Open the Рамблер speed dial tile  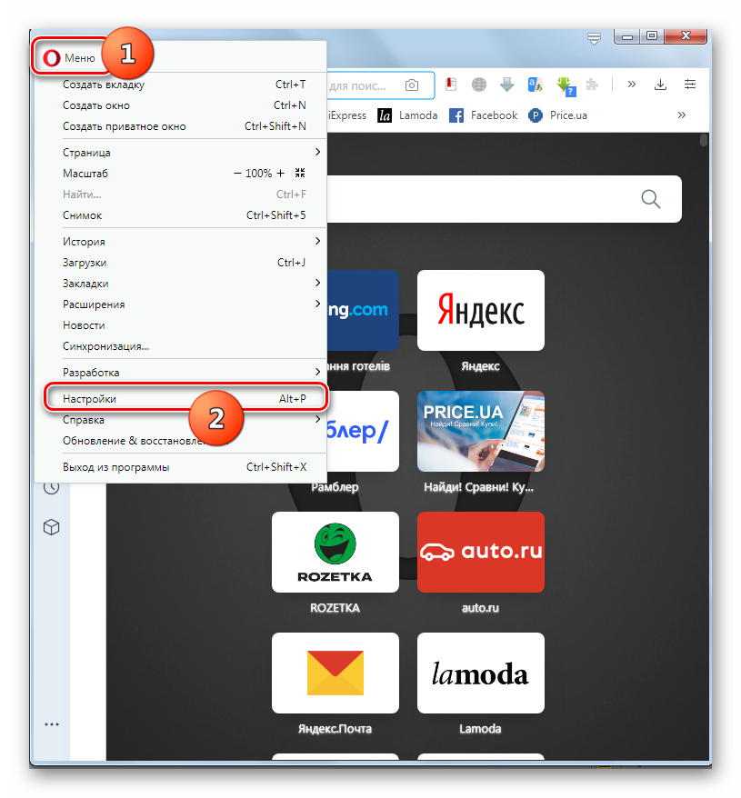click(x=363, y=431)
